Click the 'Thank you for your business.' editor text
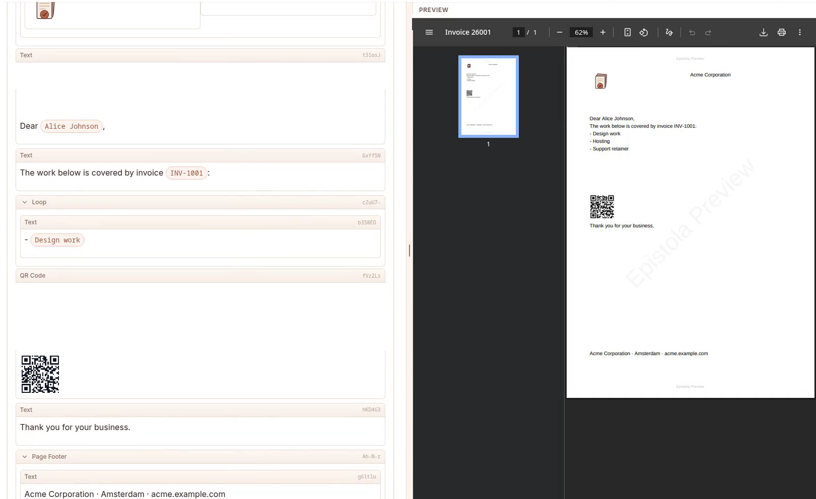Viewport: 816px width, 499px height. click(x=75, y=428)
